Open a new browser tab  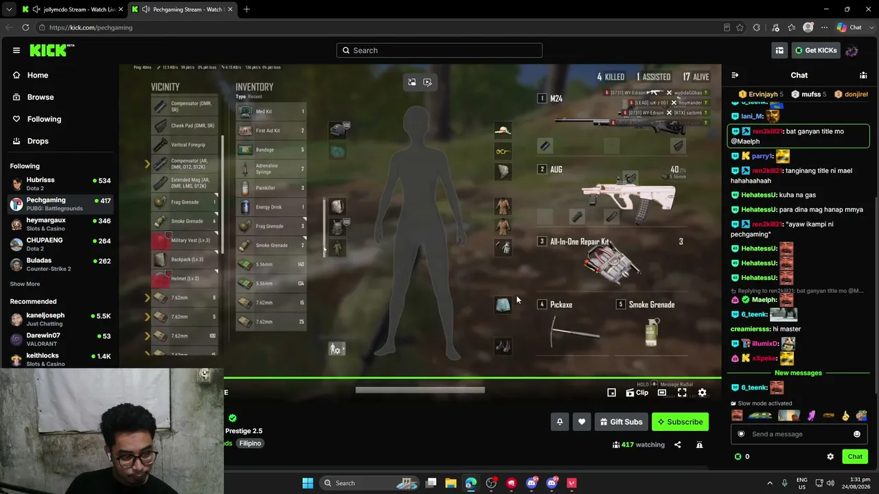coord(247,9)
